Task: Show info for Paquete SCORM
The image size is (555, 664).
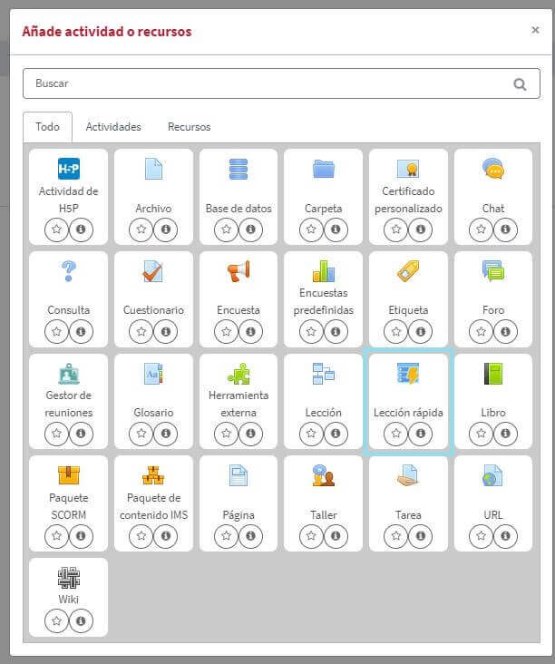Action: (x=81, y=536)
